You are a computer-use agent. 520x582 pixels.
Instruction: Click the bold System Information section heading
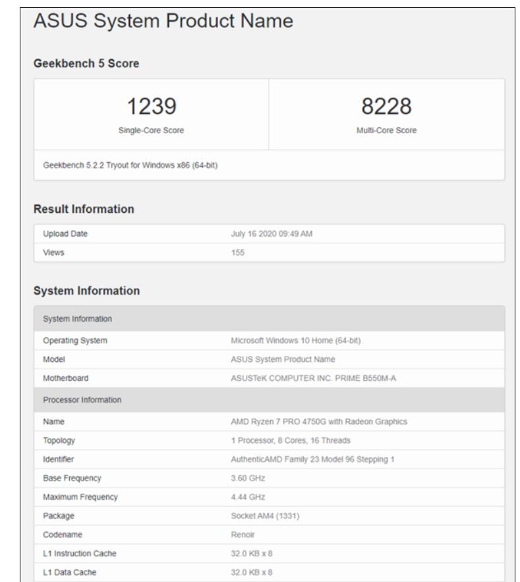86,291
